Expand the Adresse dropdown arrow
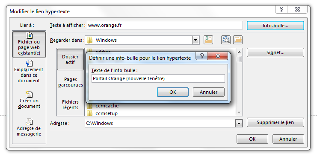This screenshot has width=317, height=156. click(239, 123)
